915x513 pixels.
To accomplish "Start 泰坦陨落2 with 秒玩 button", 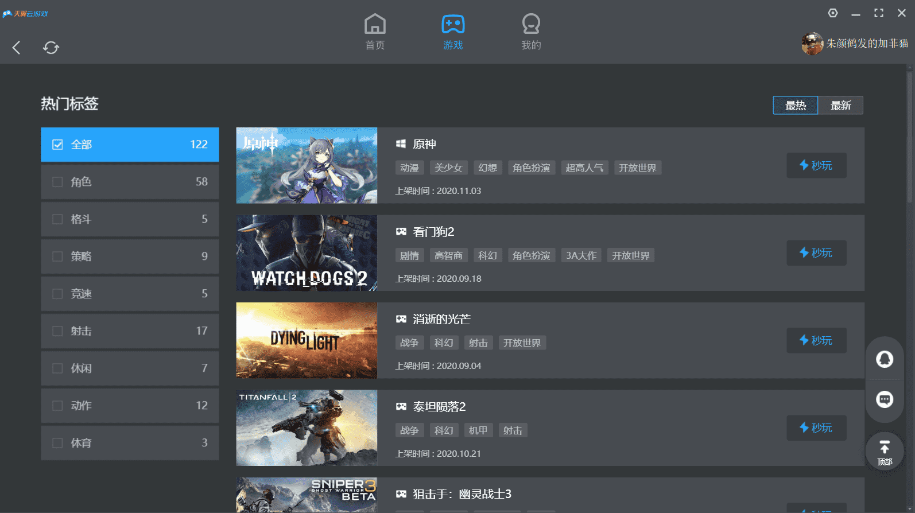I will [816, 428].
